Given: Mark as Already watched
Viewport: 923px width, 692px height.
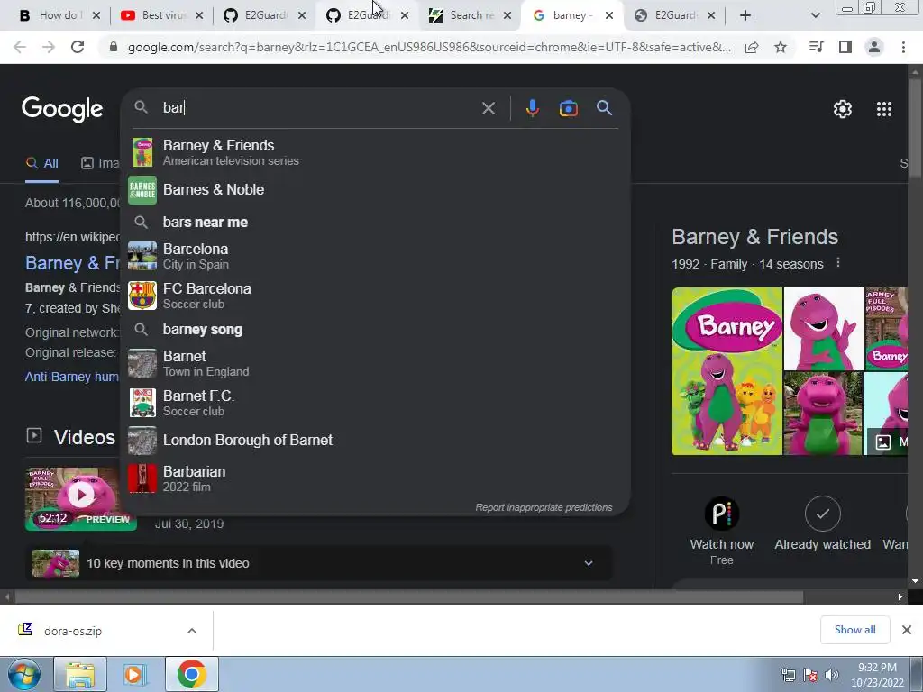Looking at the screenshot, I should [822, 524].
